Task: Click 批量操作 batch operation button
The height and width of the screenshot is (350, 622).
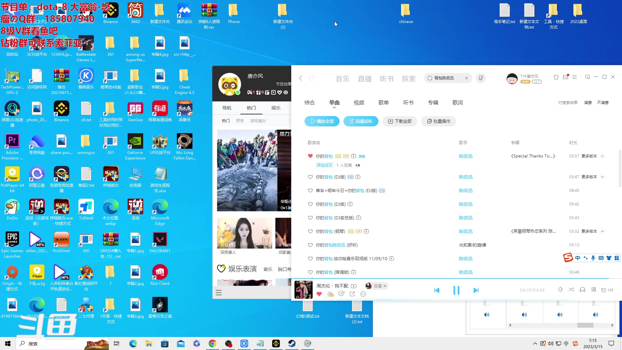Action: point(439,121)
